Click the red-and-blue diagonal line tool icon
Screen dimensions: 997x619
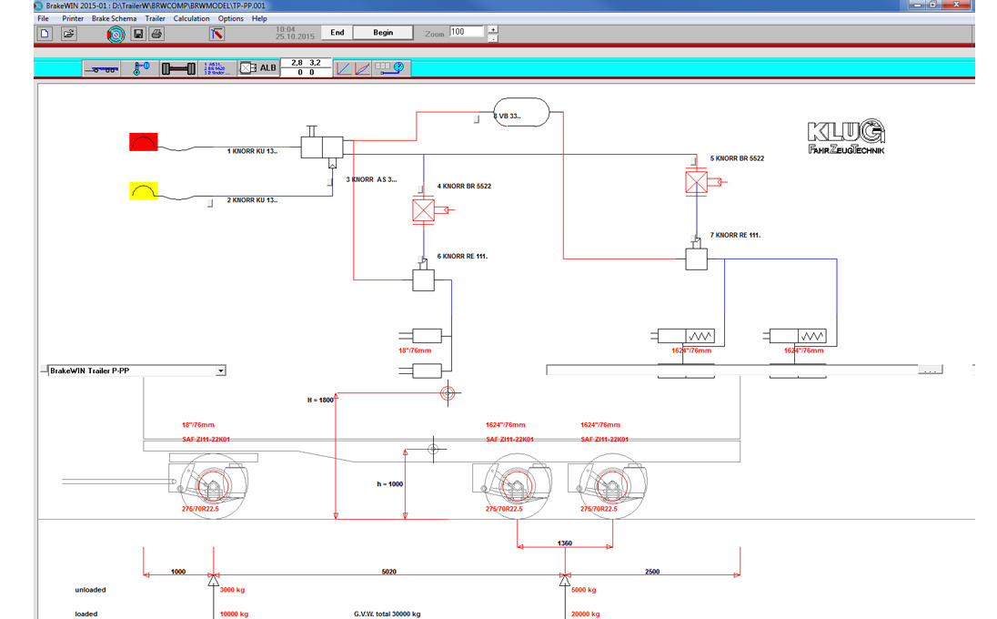(x=217, y=34)
